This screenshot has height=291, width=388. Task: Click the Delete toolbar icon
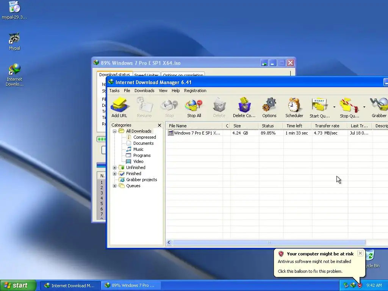(x=219, y=107)
